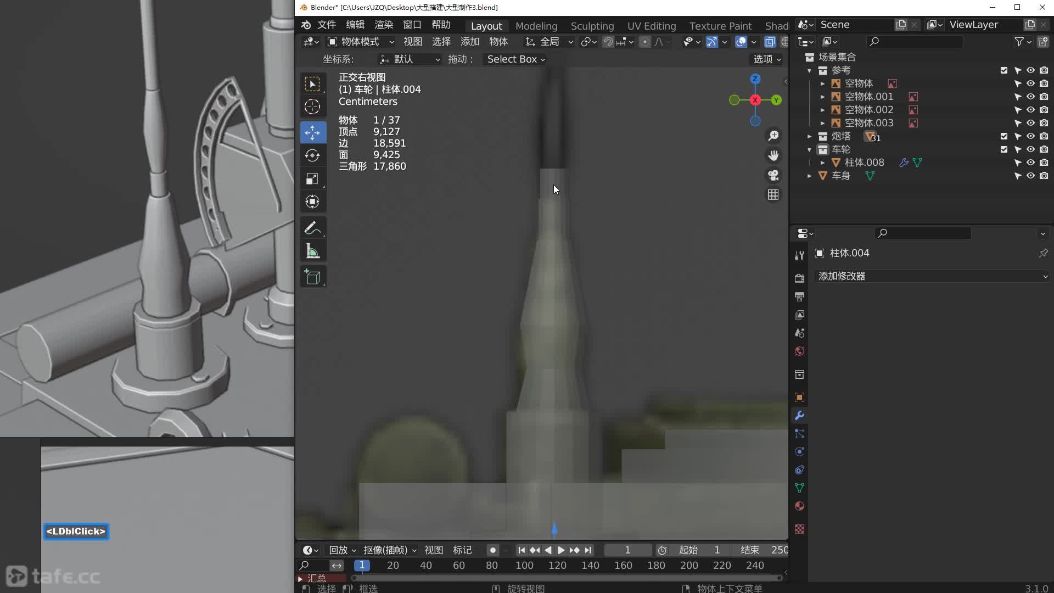
Task: Open the 添加修改器 dropdown
Action: [932, 276]
